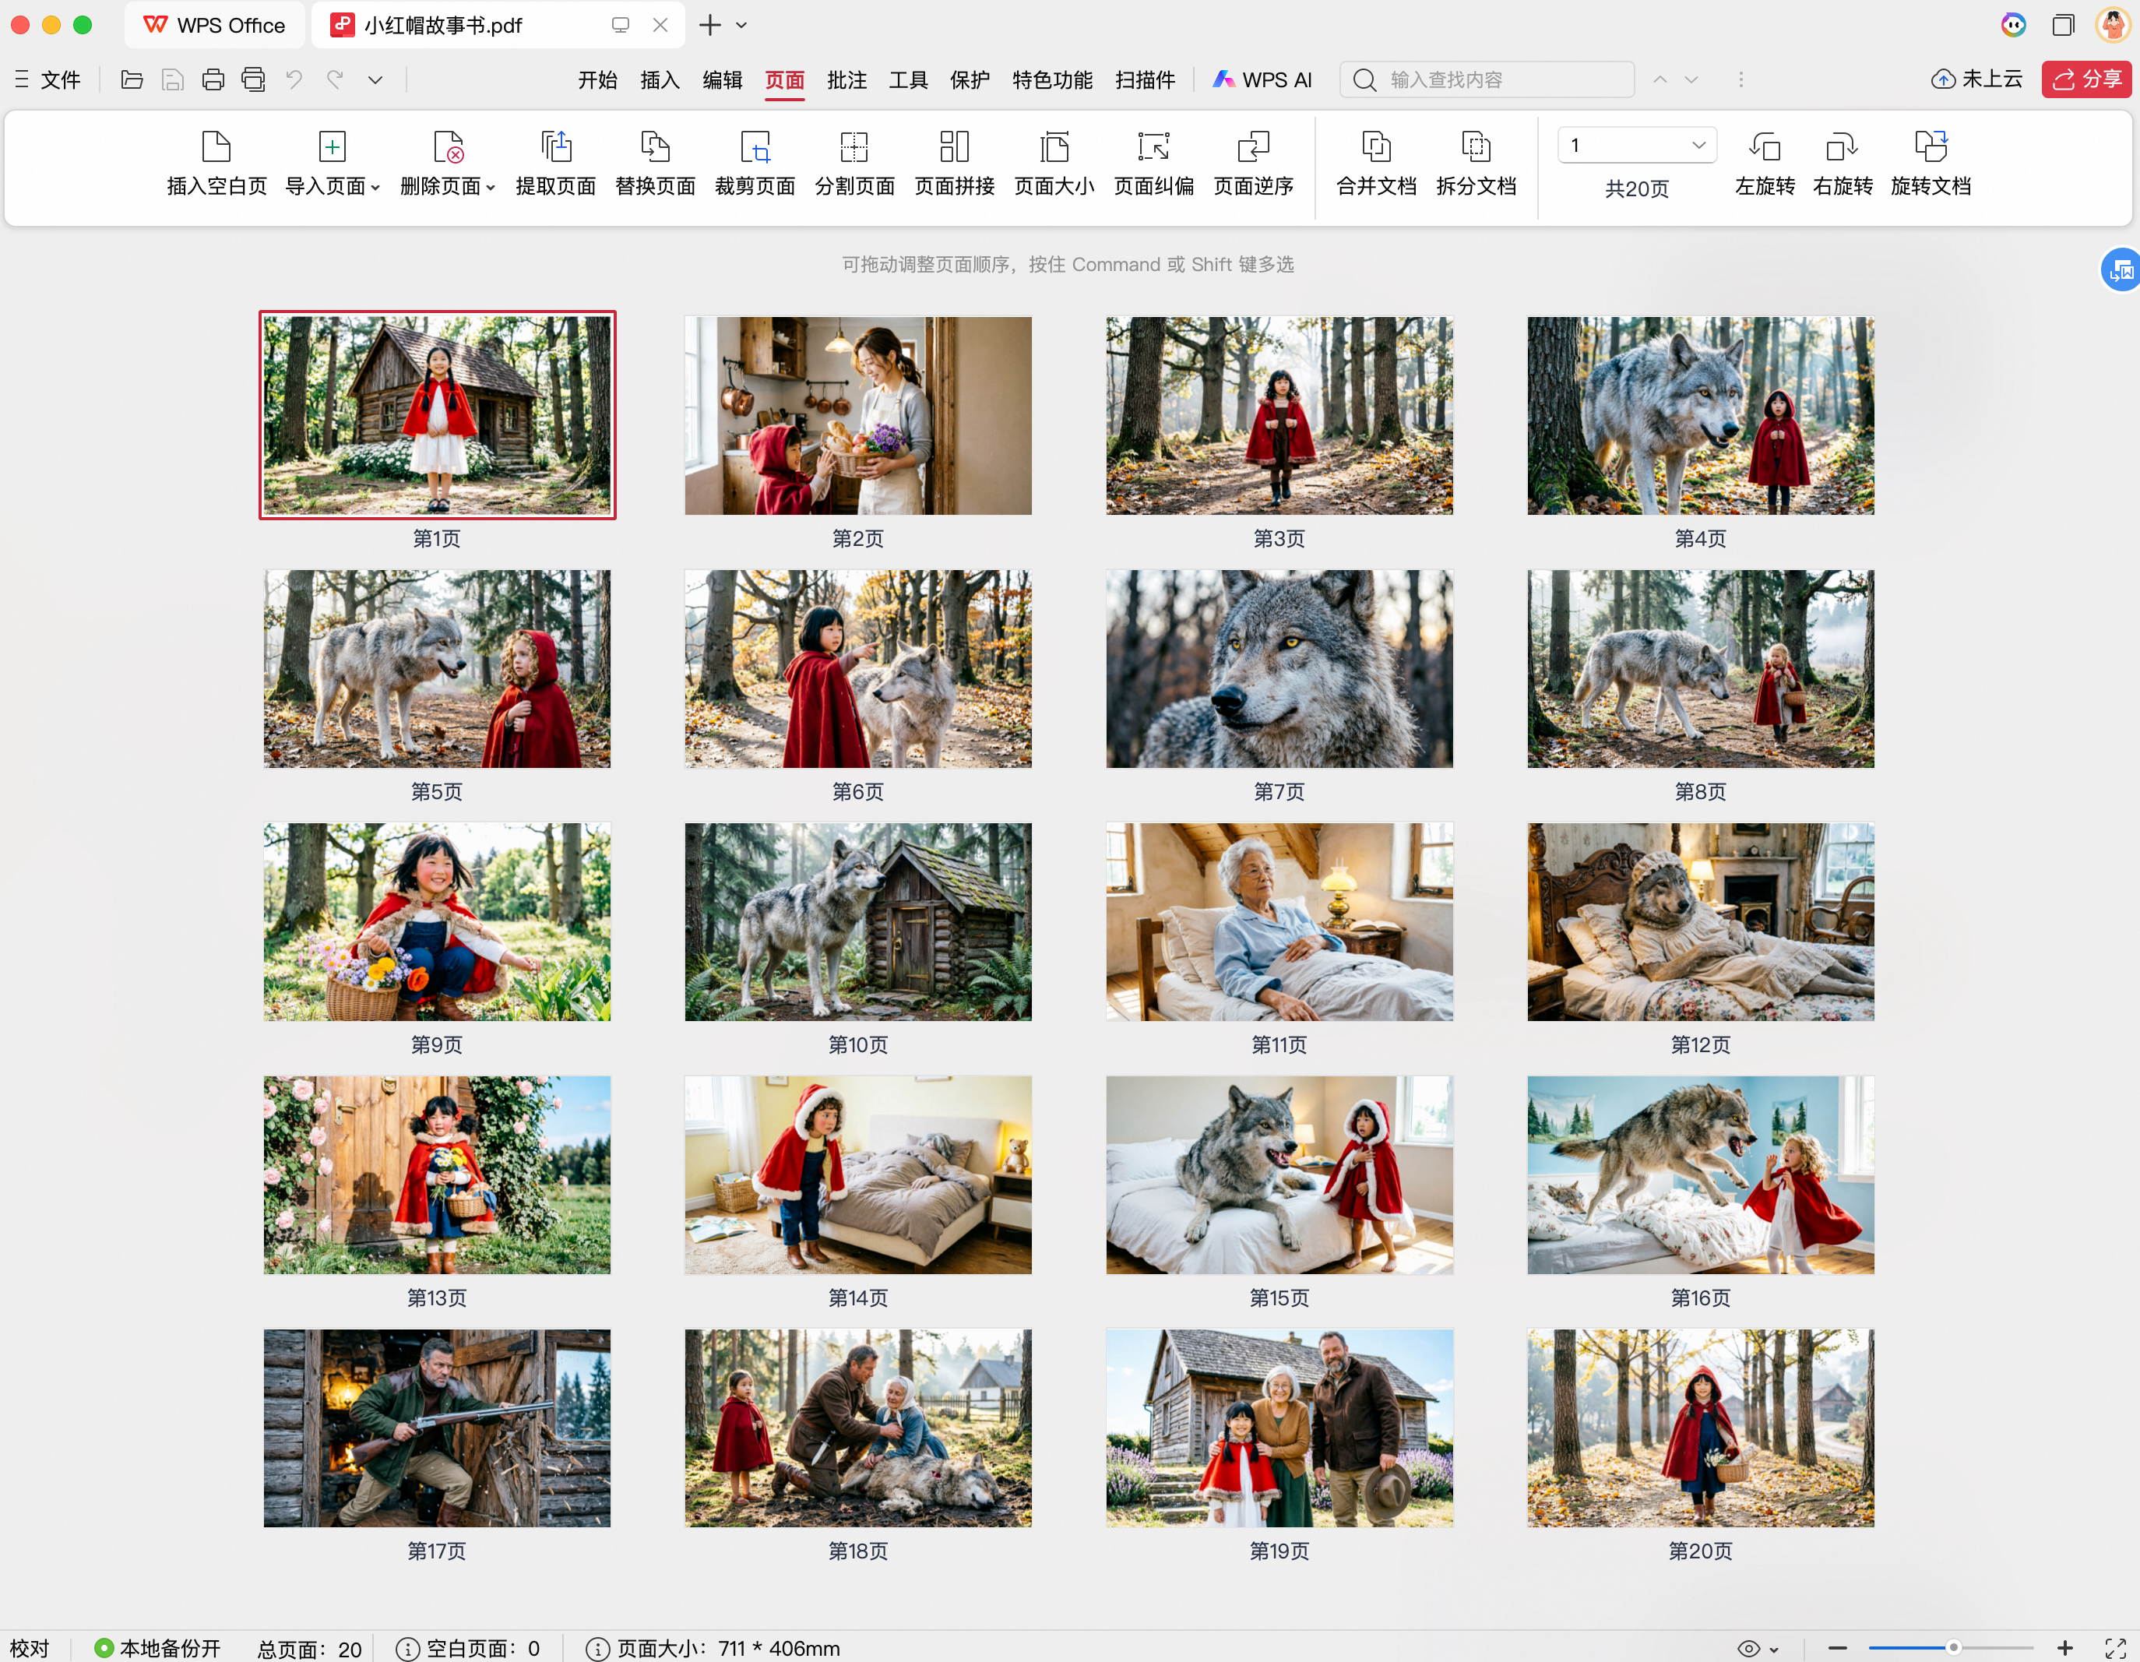Click the print icon in quick toolbar
Screen dimensions: 2140x1662
(x=213, y=79)
